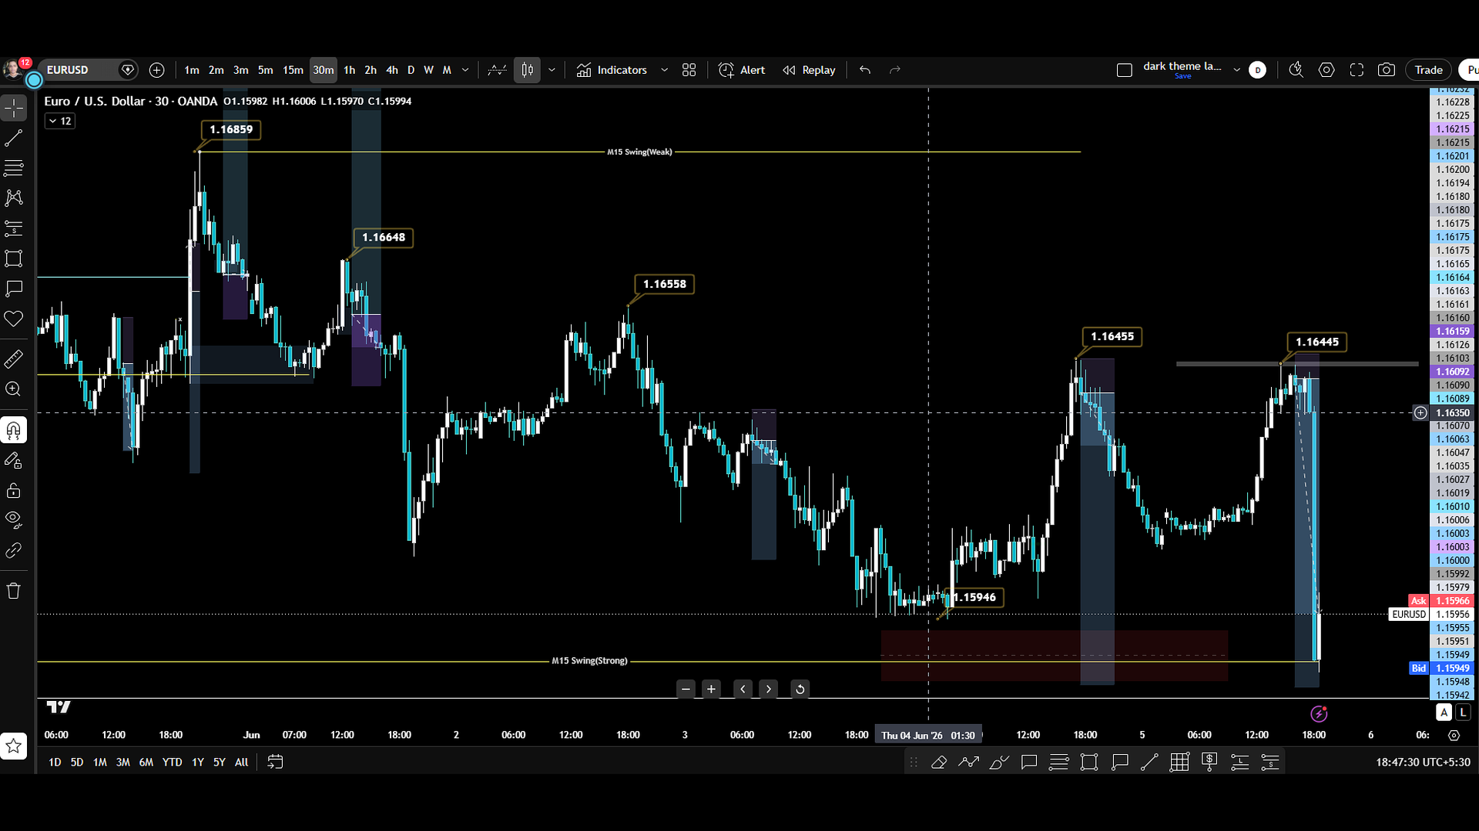Open chart settings hexagon icon
The height and width of the screenshot is (831, 1479).
(x=1326, y=70)
